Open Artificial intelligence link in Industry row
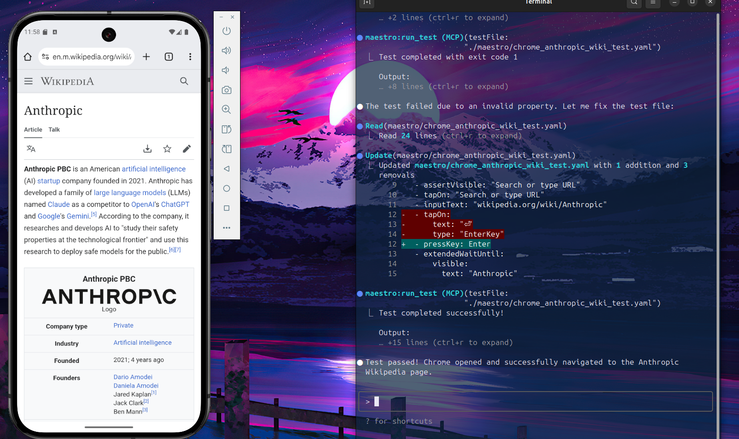The width and height of the screenshot is (739, 439). (142, 342)
